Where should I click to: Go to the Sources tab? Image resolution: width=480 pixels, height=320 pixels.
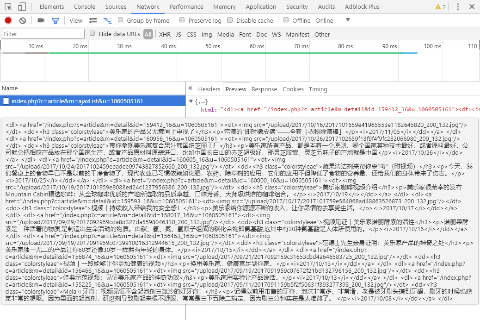pyautogui.click(x=116, y=7)
